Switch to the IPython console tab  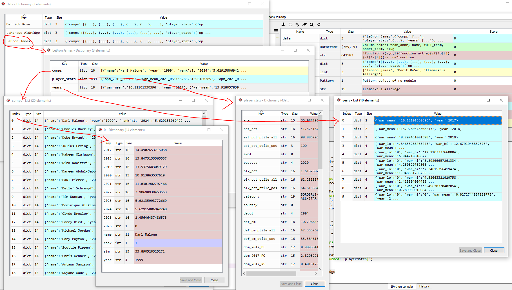point(402,287)
